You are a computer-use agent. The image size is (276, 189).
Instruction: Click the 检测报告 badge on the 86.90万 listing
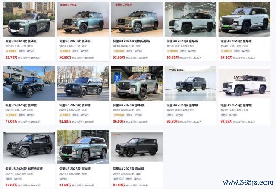point(119,115)
